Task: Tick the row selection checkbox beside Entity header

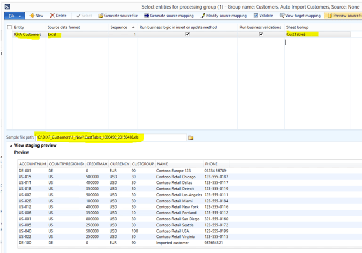Action: [9, 27]
